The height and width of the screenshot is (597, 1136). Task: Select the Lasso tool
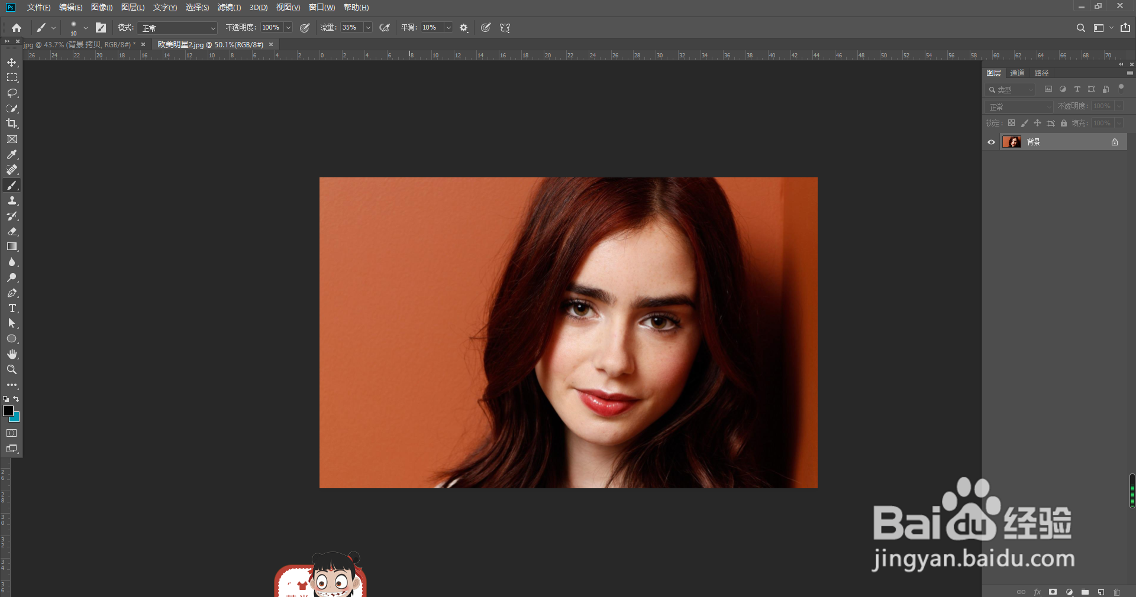click(x=12, y=93)
